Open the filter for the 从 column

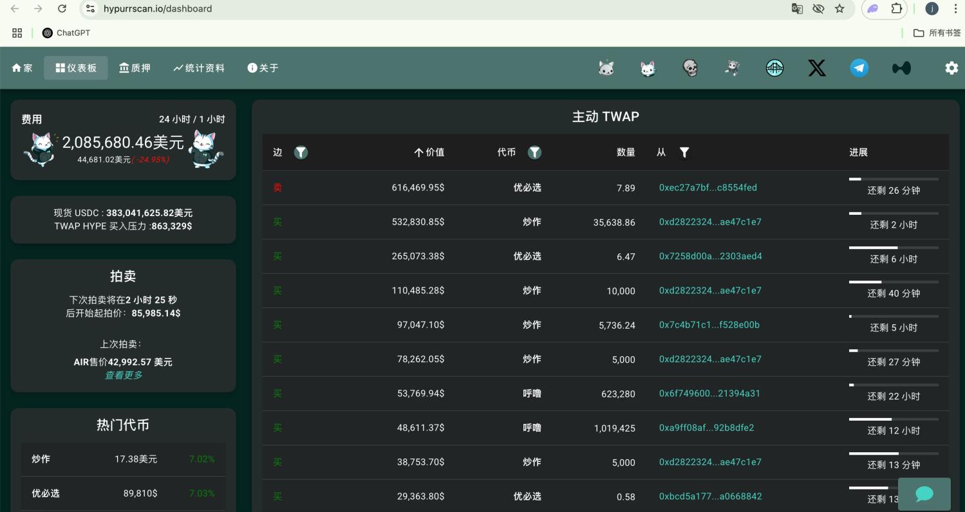[684, 152]
